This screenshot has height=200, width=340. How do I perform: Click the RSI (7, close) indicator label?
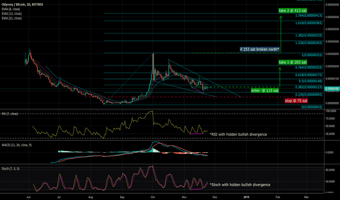coord(10,114)
